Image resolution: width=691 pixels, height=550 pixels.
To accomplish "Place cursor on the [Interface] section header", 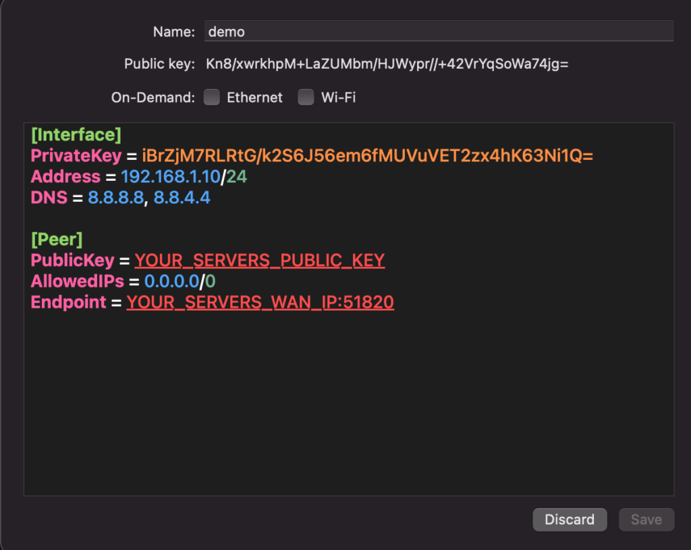I will [x=76, y=135].
